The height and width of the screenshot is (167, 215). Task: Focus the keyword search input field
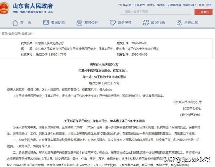pyautogui.click(x=155, y=12)
